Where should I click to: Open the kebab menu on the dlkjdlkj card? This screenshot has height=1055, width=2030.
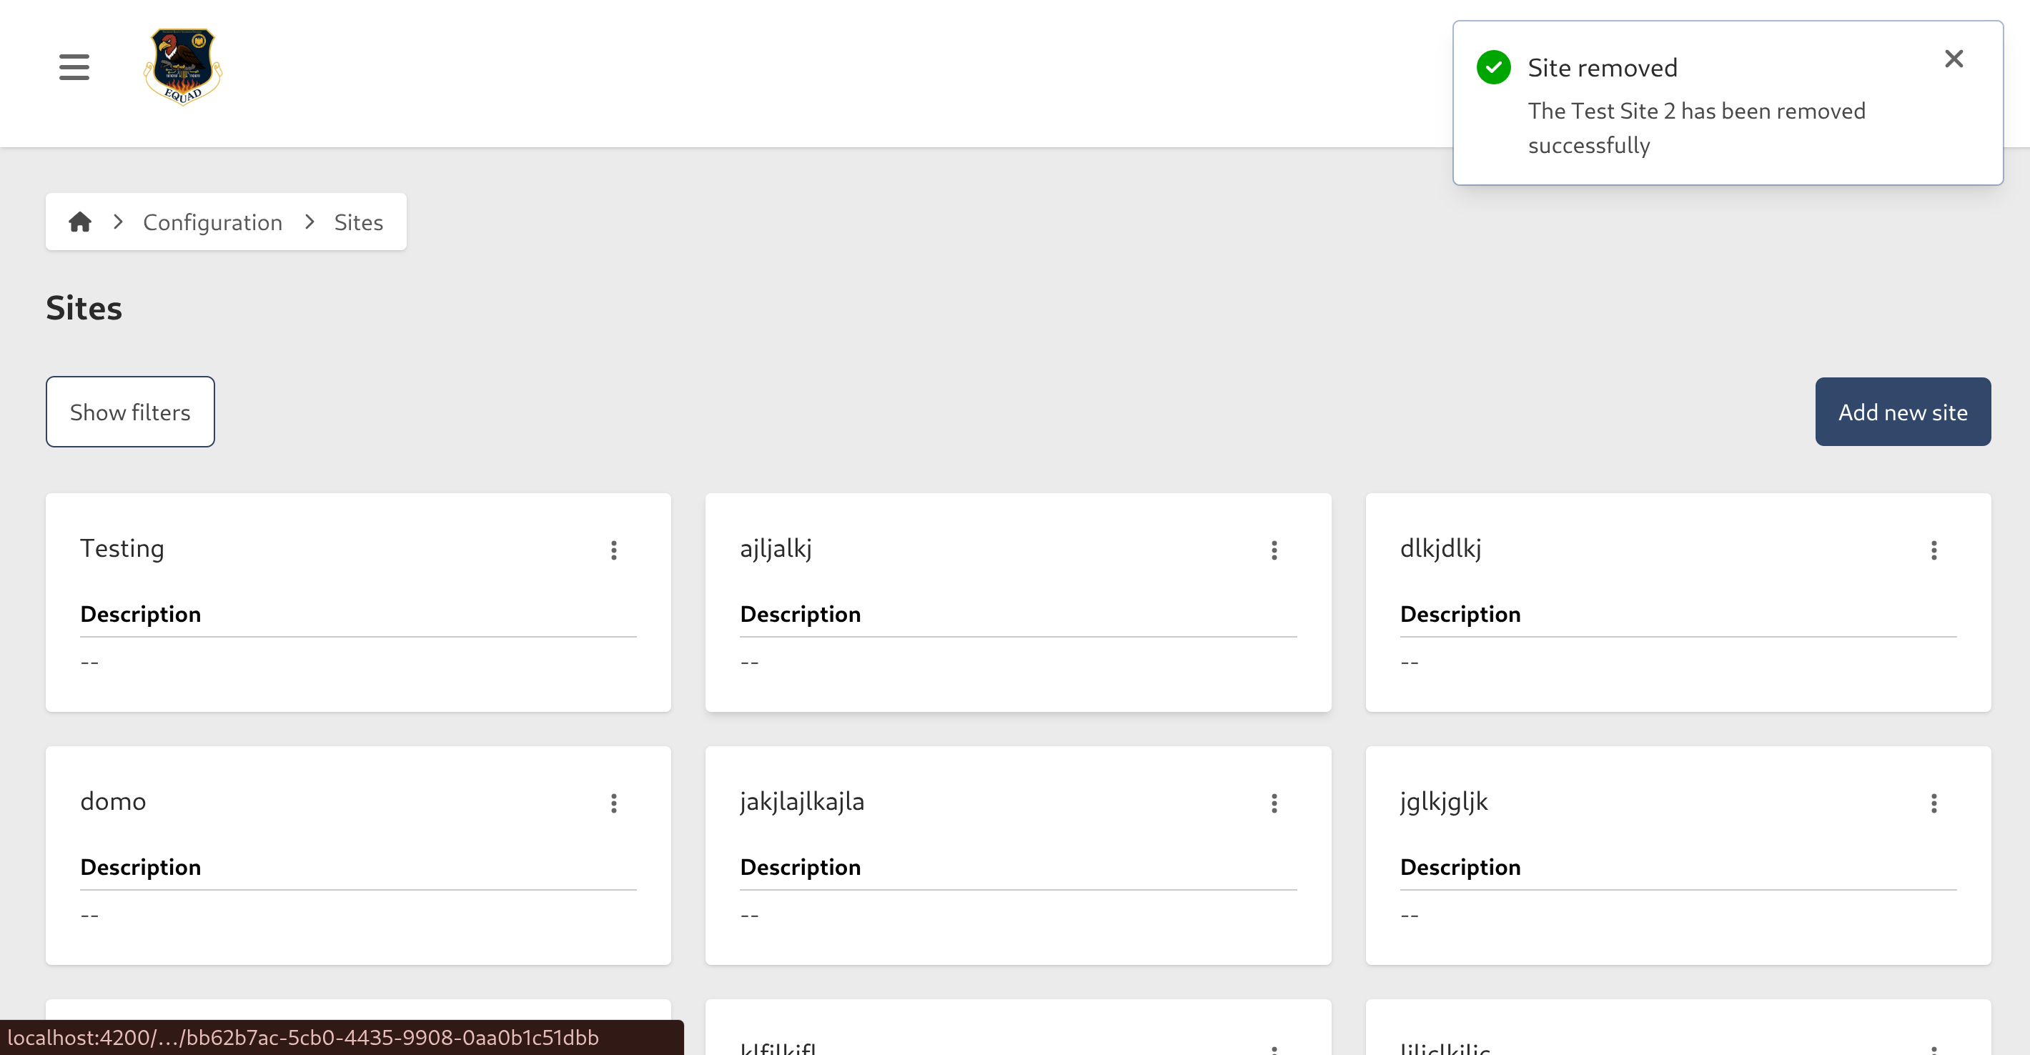1934,550
